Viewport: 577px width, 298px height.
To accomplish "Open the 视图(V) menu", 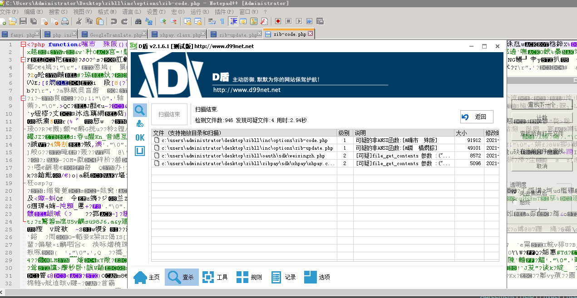I will (x=83, y=11).
